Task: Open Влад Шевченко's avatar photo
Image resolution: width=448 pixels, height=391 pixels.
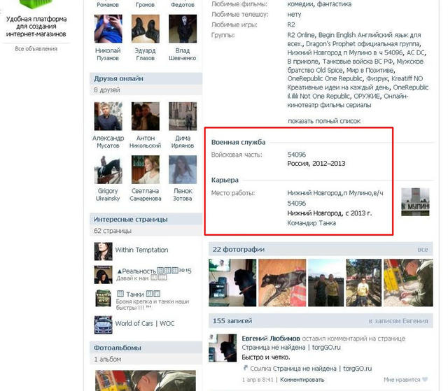Action: point(183,29)
